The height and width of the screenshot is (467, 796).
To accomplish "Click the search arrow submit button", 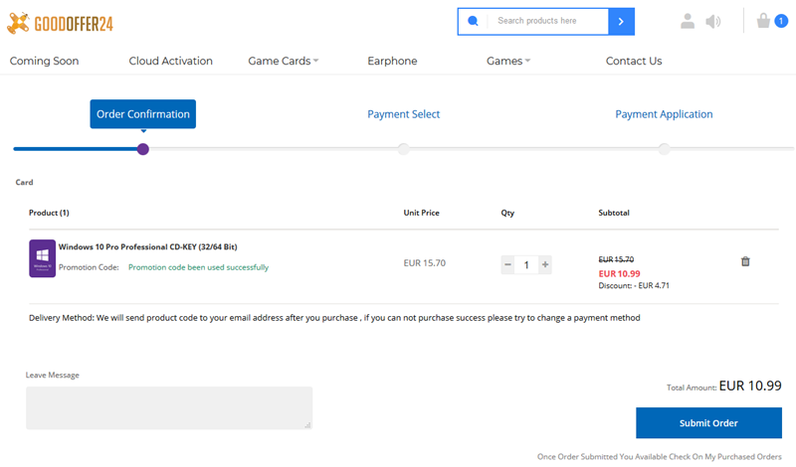I will [621, 21].
